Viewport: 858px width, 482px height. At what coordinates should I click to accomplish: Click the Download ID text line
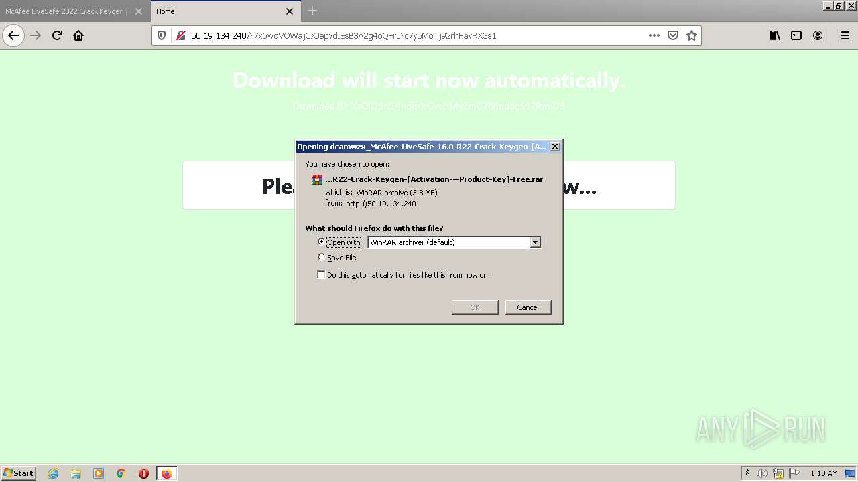[429, 106]
